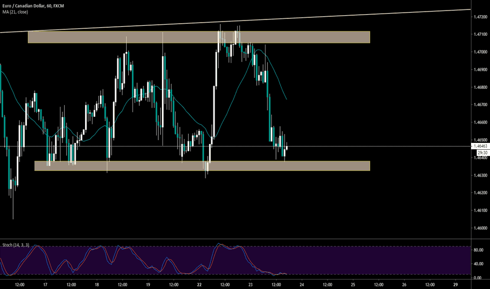Click the 0.00 stochastic scale label
Viewport: 490px width, 289px height.
click(477, 278)
